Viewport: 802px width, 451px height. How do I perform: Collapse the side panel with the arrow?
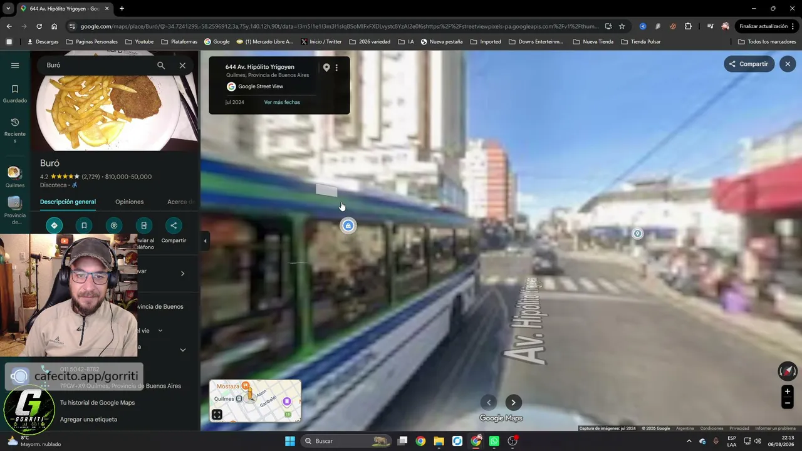tap(205, 241)
